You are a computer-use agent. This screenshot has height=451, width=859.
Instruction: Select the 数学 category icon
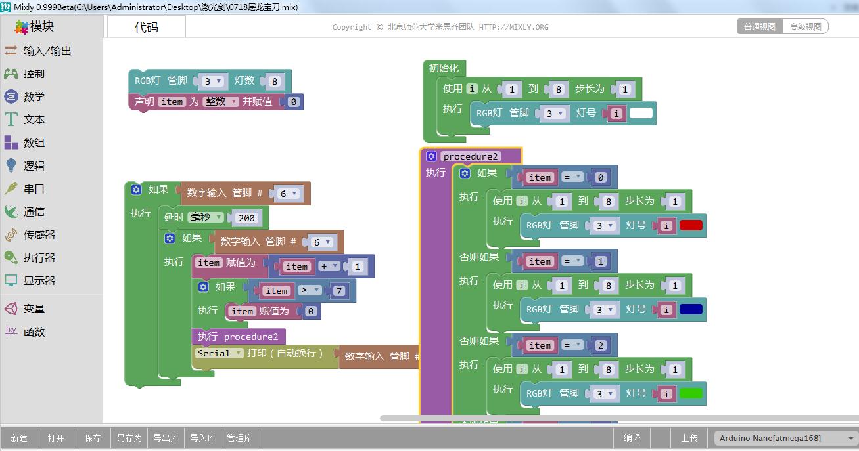[x=11, y=97]
